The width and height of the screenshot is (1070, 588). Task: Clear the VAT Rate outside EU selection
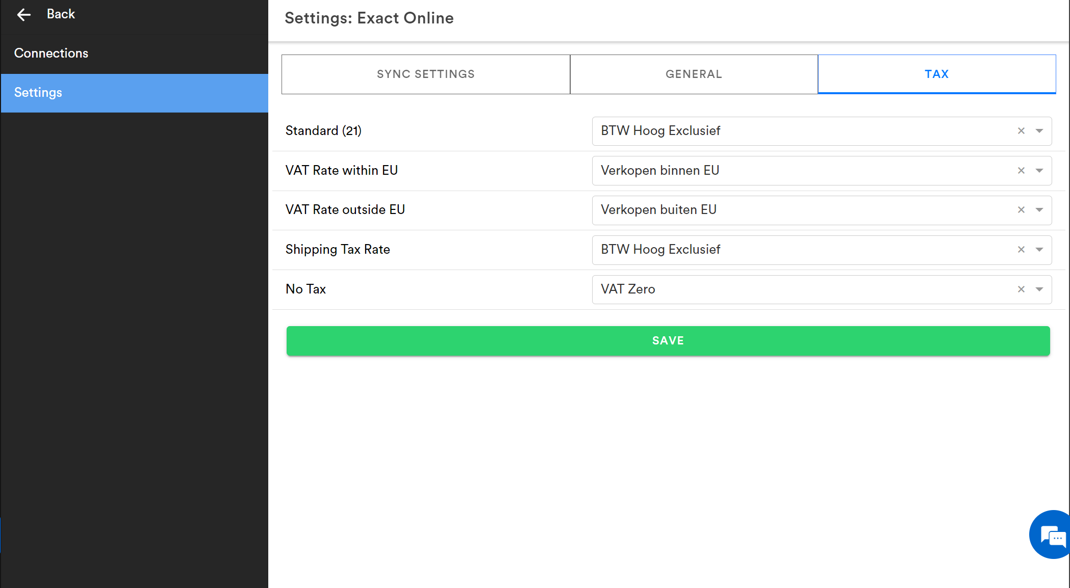(x=1021, y=210)
